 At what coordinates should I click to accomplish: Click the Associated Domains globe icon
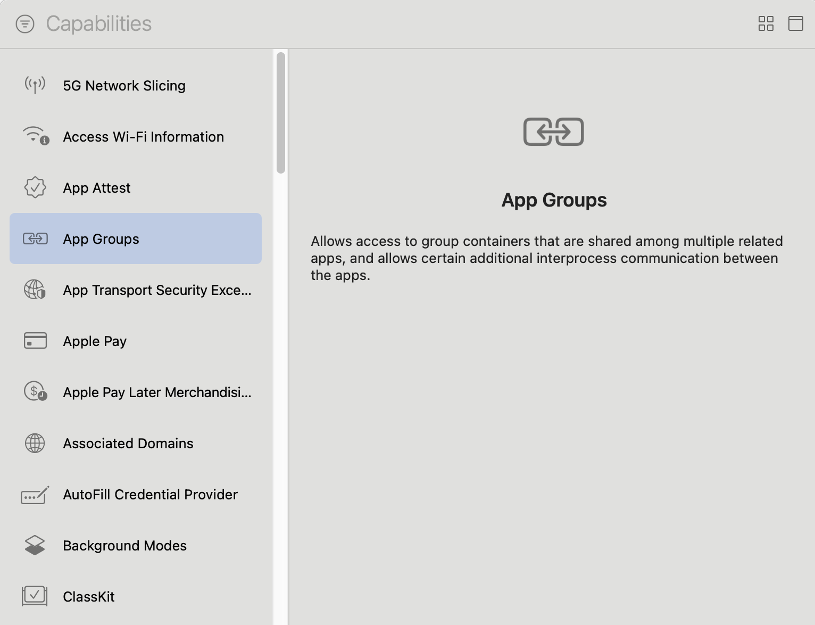tap(35, 443)
